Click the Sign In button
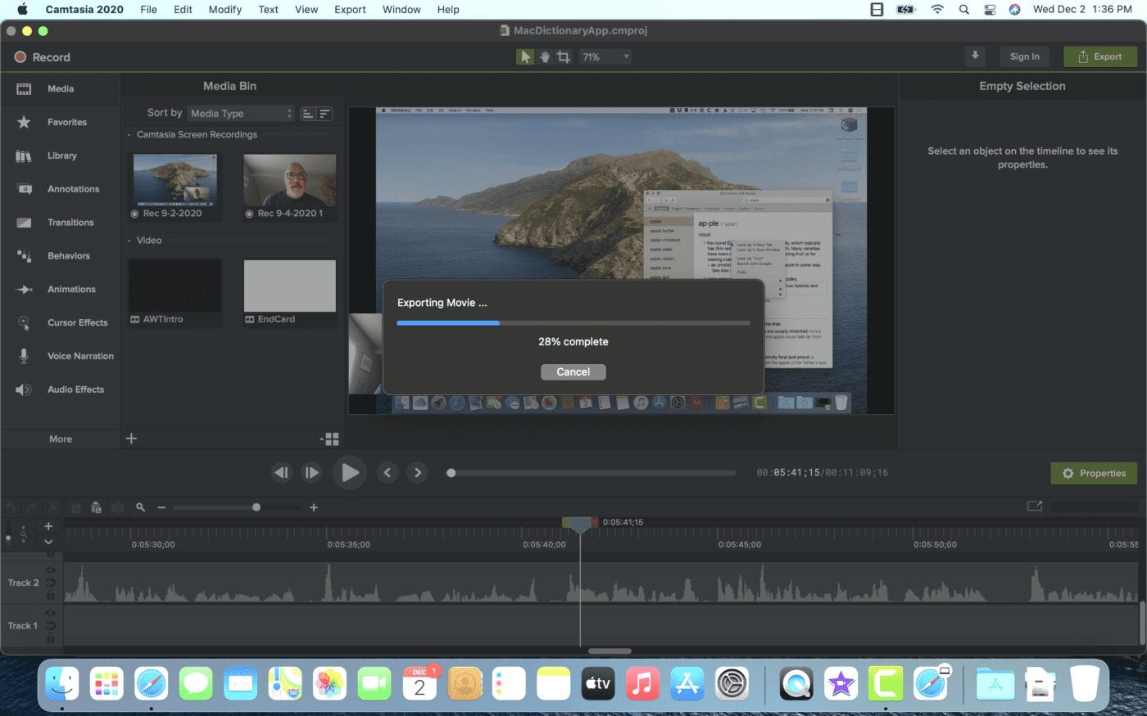The width and height of the screenshot is (1147, 716). tap(1024, 56)
